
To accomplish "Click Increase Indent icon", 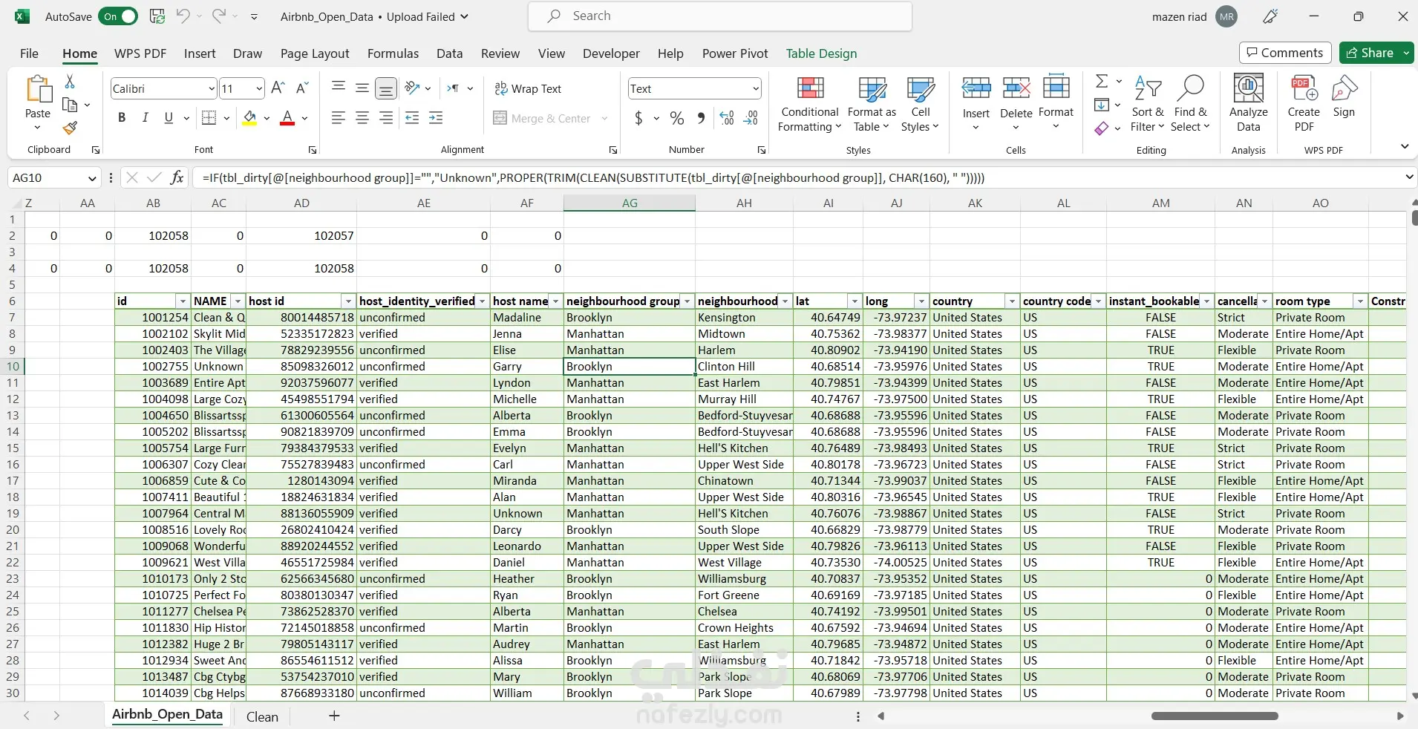I will point(437,117).
